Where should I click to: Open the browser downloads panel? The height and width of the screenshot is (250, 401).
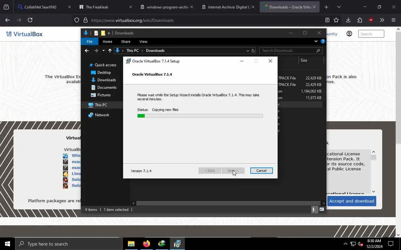348,20
